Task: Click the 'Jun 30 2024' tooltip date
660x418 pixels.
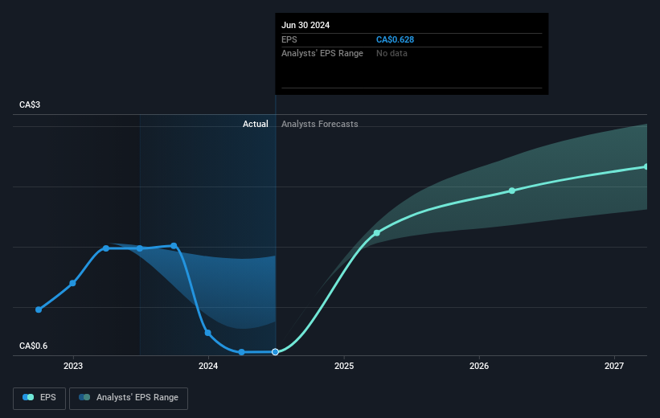Action: 305,25
